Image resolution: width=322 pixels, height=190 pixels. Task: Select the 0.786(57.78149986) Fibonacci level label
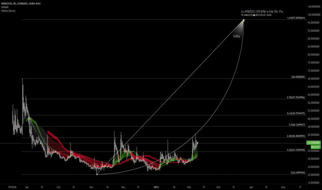coord(296,97)
